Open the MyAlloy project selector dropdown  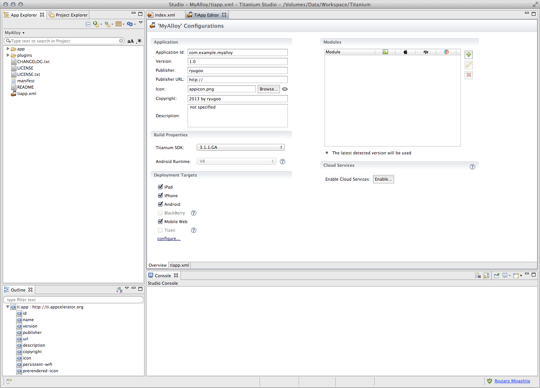(15, 33)
